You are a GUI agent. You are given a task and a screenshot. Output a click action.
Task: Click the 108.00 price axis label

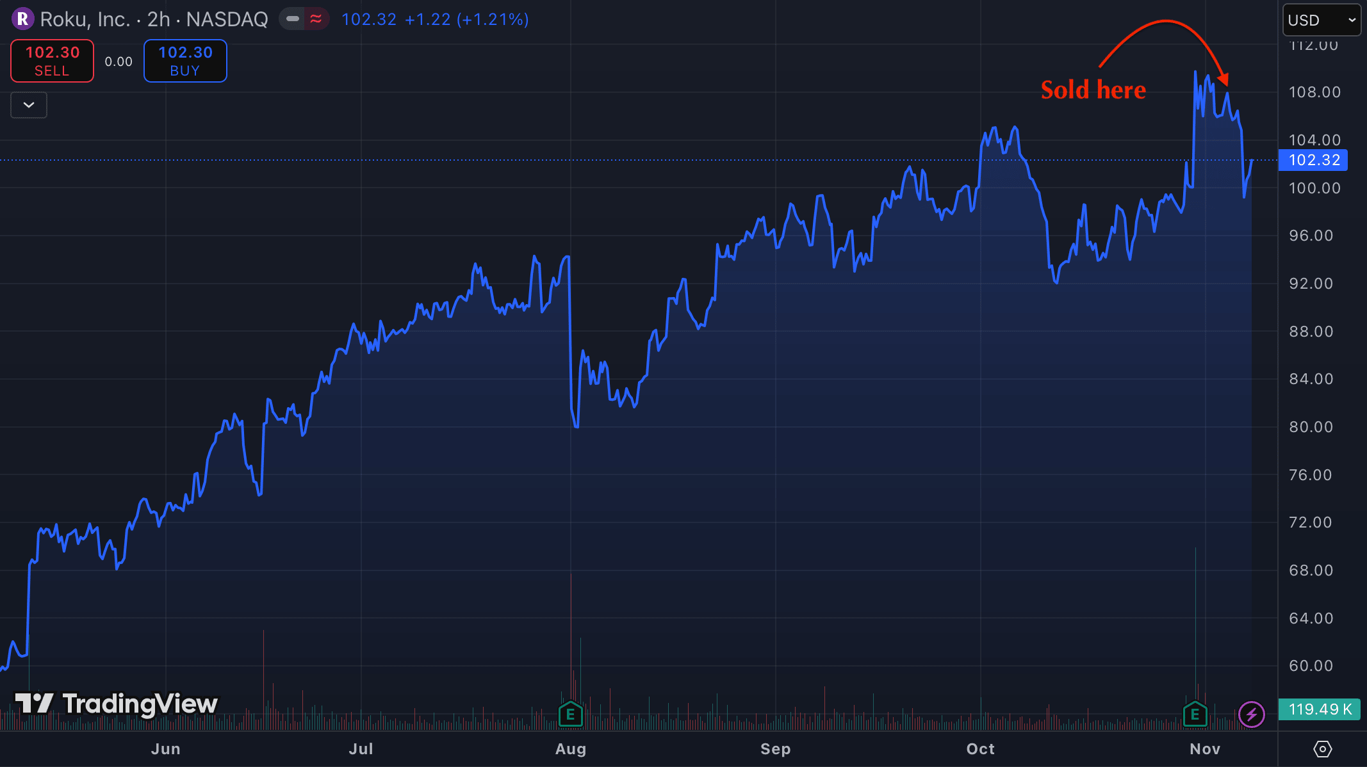[1314, 92]
